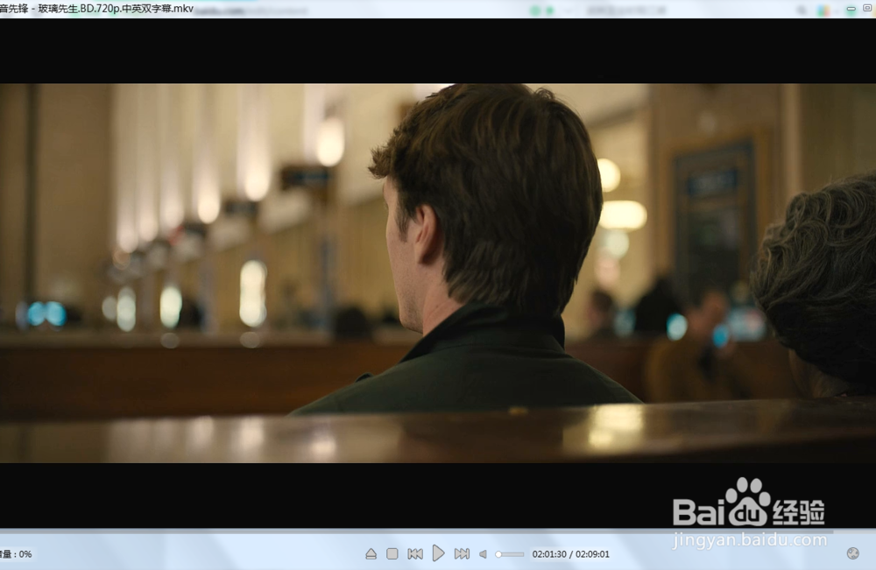Skip to the next video
The image size is (876, 570).
462,554
